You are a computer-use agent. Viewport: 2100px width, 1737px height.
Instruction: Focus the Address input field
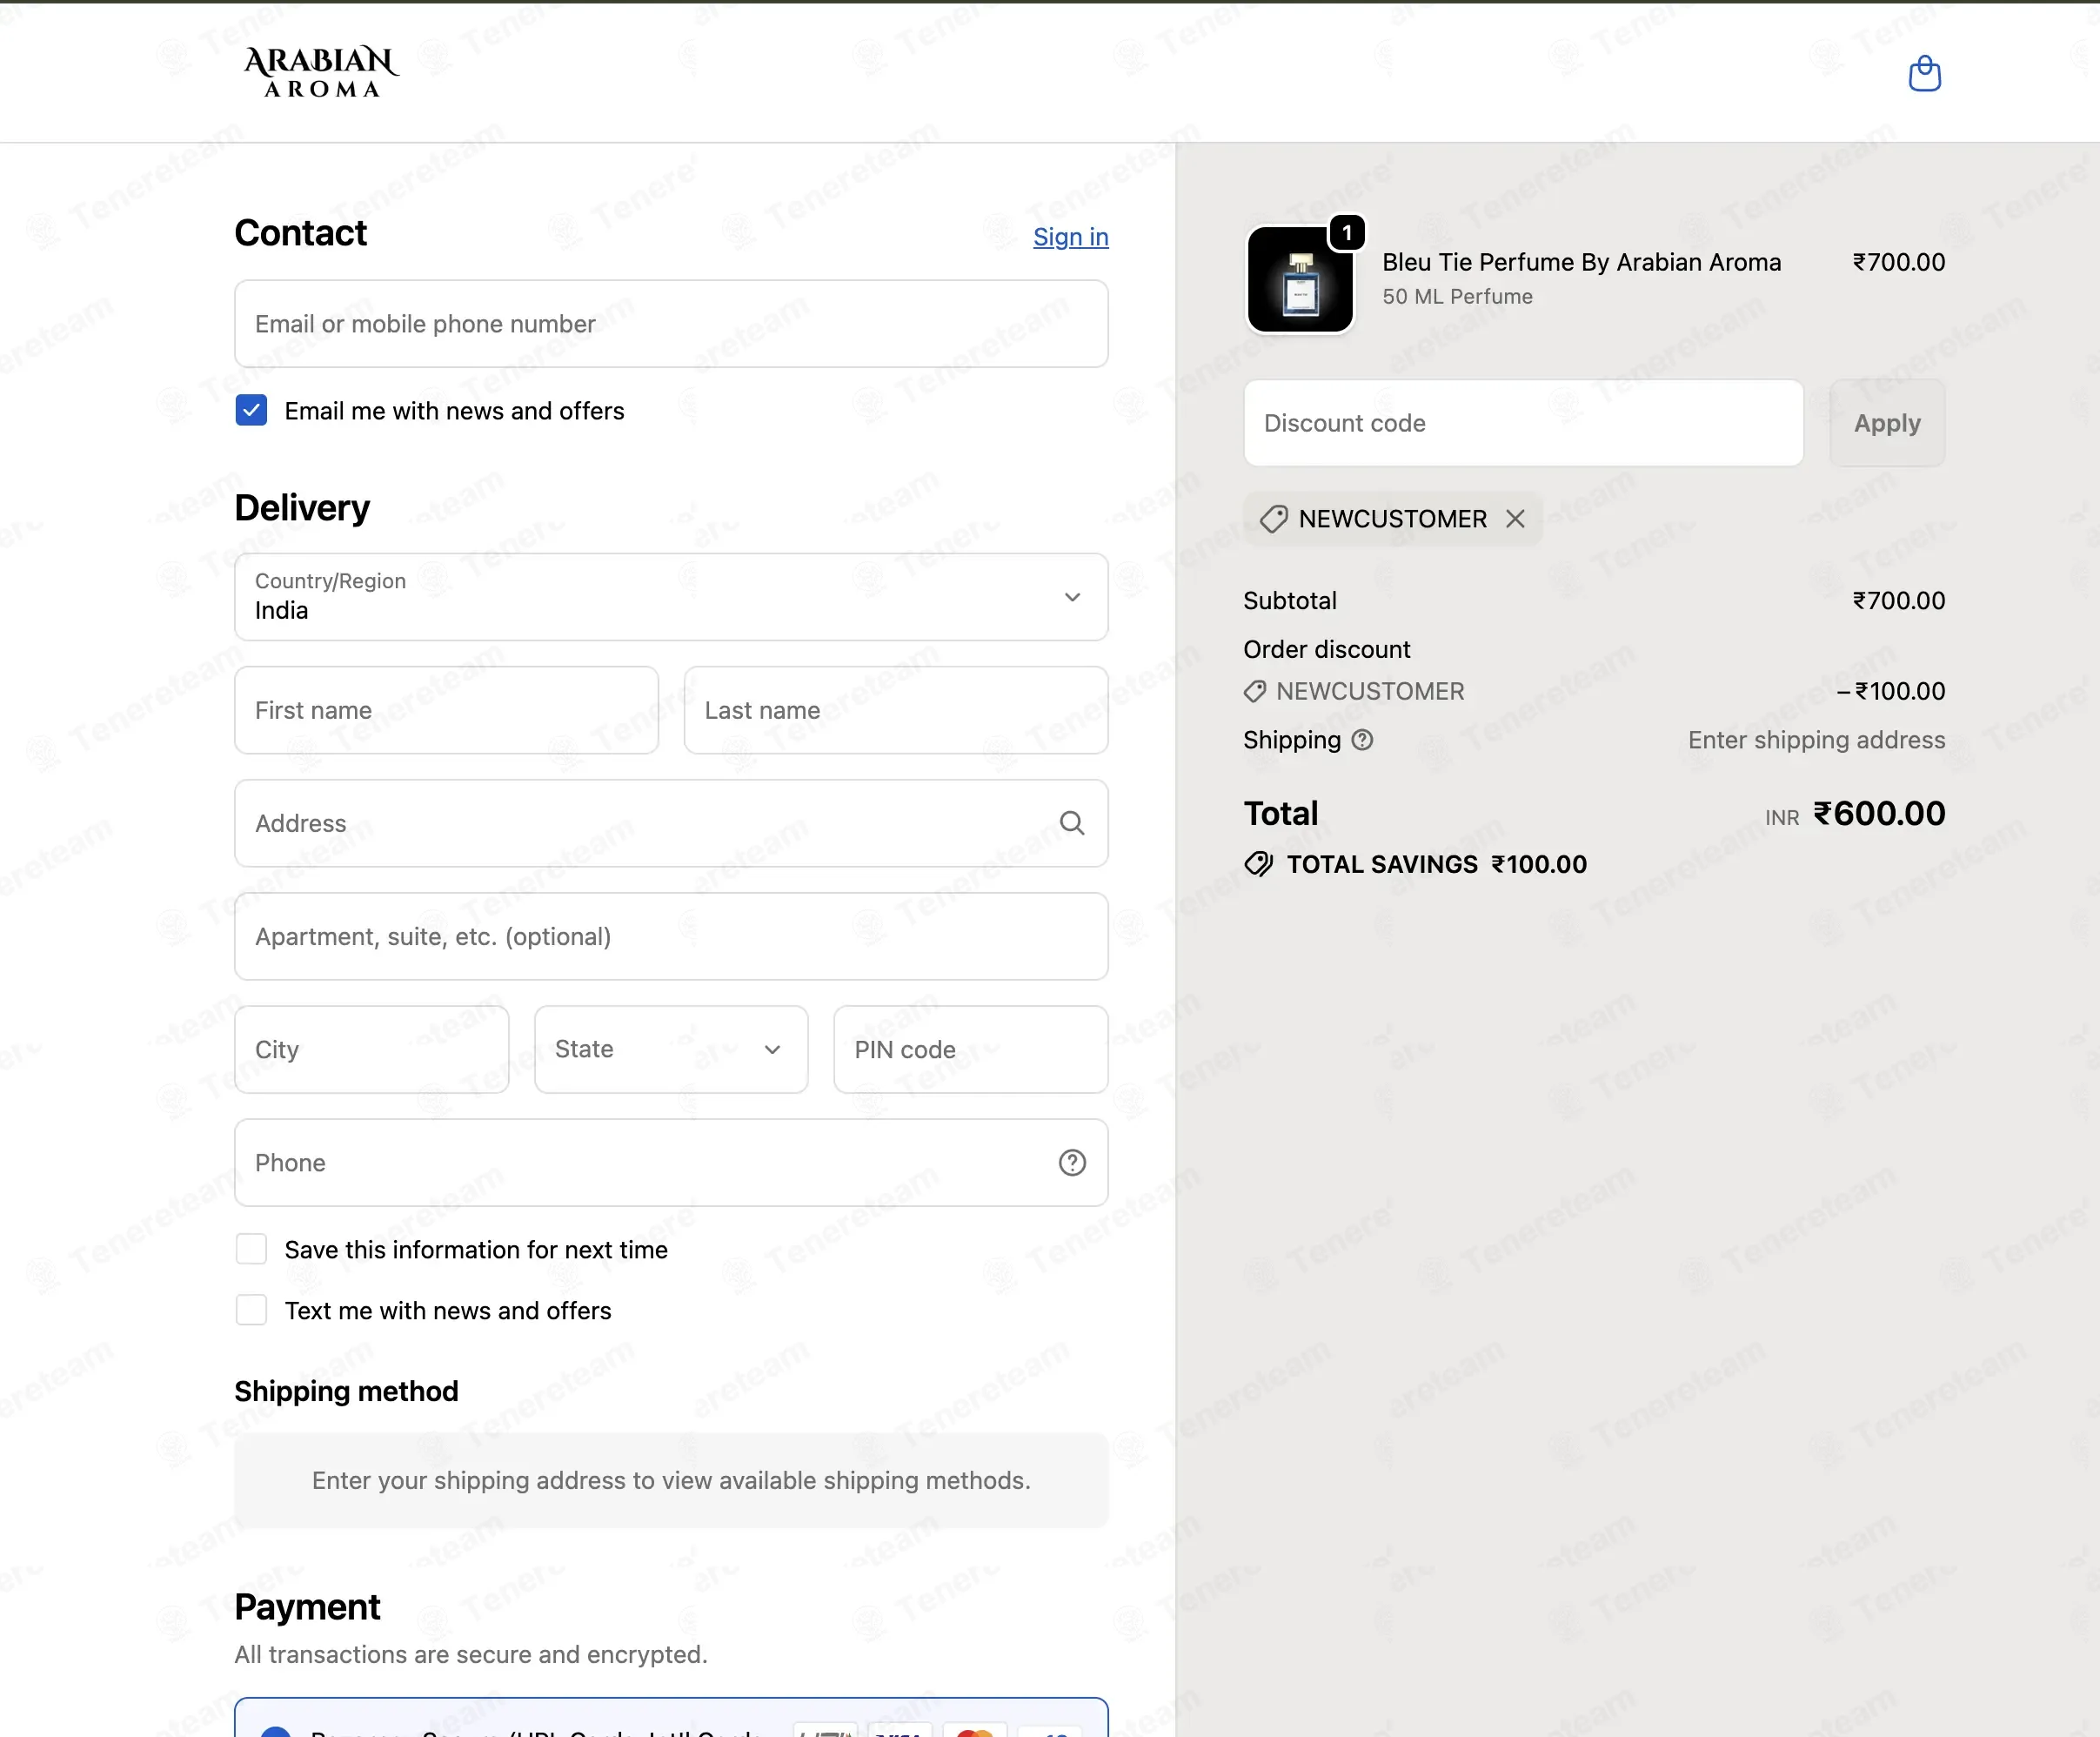click(671, 822)
